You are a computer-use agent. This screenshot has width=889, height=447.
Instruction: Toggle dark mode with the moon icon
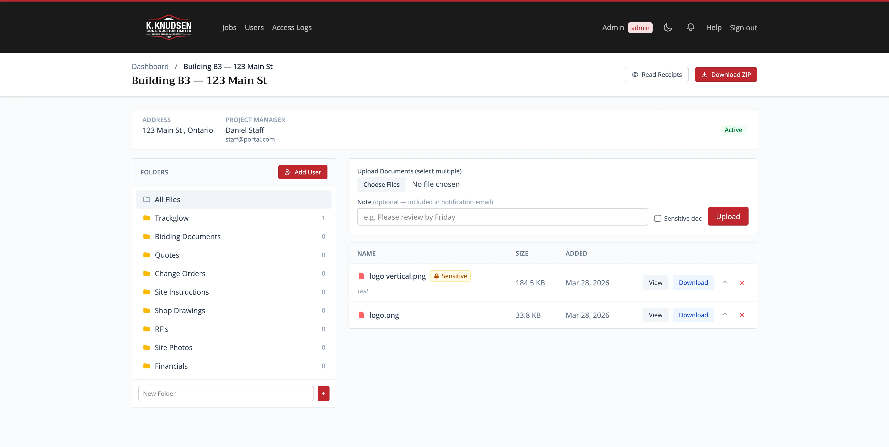click(668, 27)
